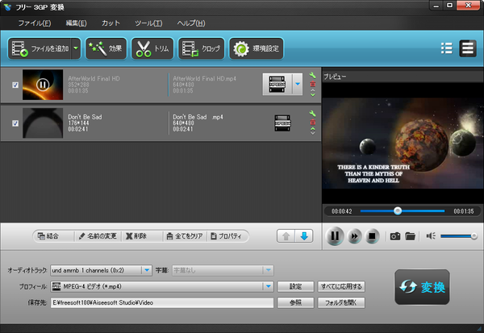484x333 pixels.
Task: Start conversion with 変換 button
Action: (x=422, y=287)
